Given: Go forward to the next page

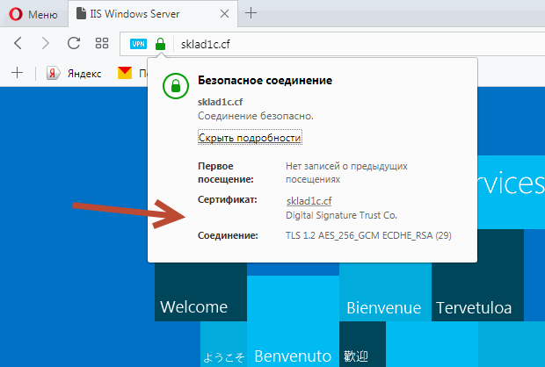Looking at the screenshot, I should 46,43.
